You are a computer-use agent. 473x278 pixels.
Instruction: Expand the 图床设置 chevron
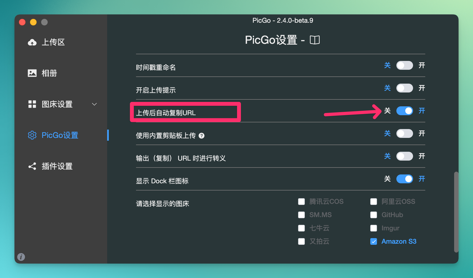[94, 104]
